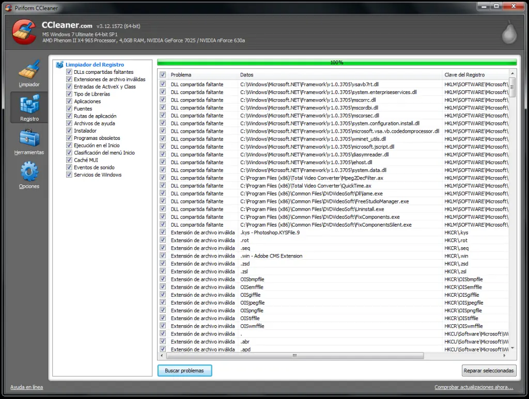
Task: Toggle Ejecución en el Inicio checkbox
Action: pyautogui.click(x=69, y=145)
